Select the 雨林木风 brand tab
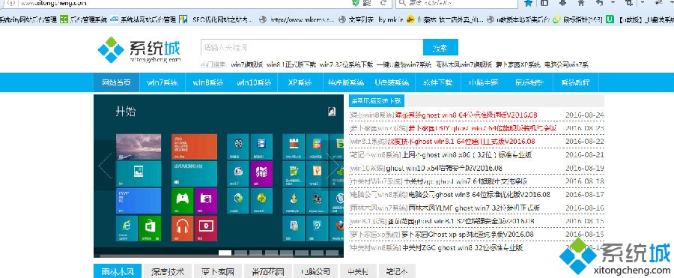 pyautogui.click(x=118, y=271)
